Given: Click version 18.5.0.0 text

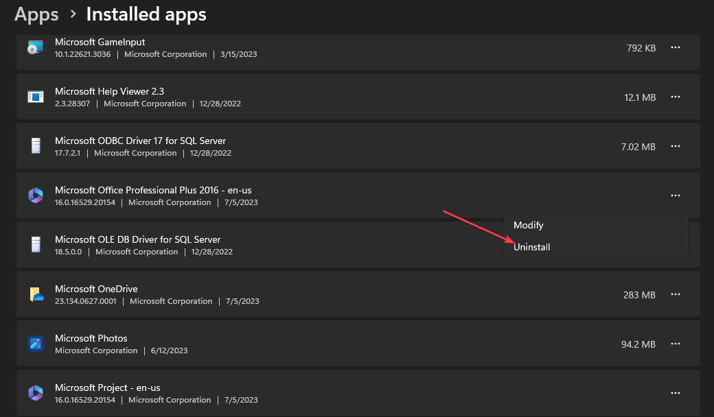Looking at the screenshot, I should tap(68, 252).
